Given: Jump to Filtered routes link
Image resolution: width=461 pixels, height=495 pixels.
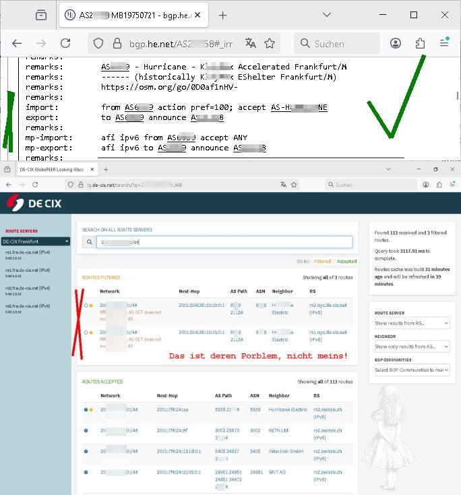Looking at the screenshot, I should (322, 260).
